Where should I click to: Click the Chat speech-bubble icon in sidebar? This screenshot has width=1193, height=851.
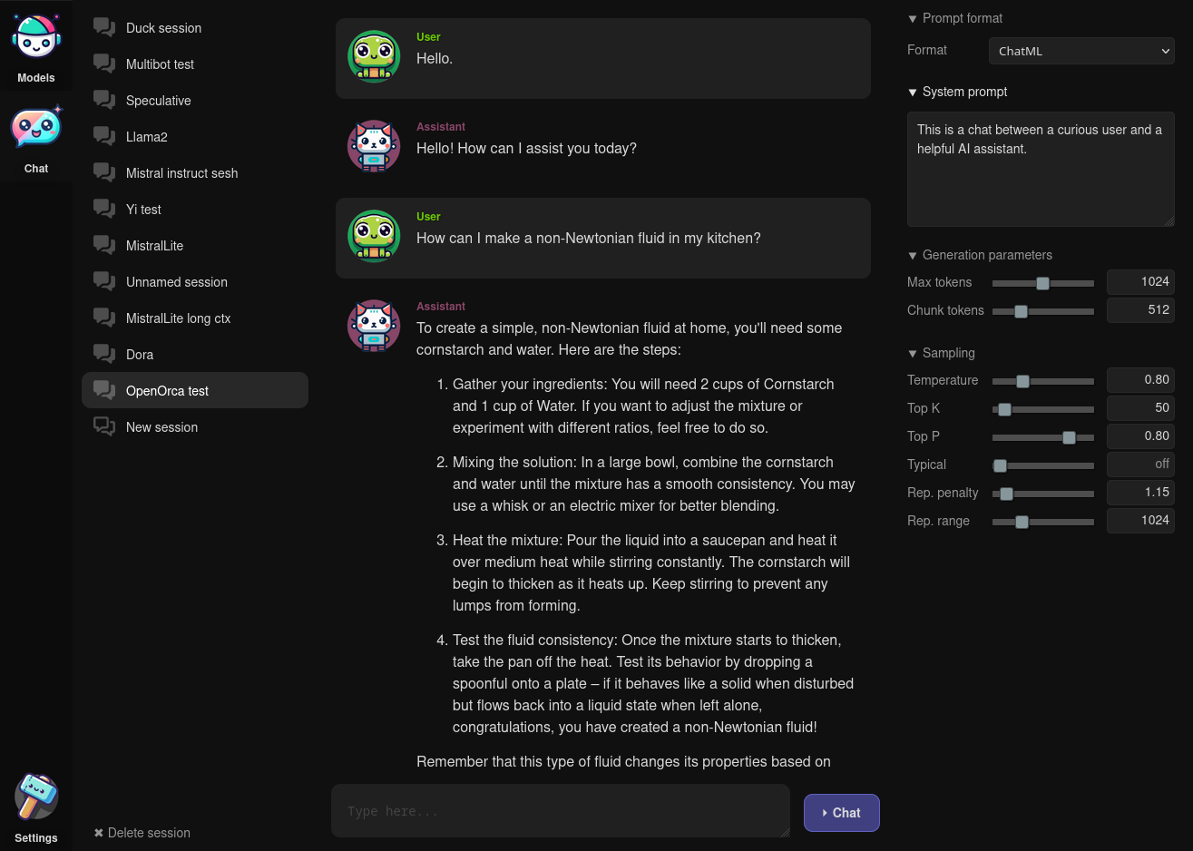tap(36, 129)
